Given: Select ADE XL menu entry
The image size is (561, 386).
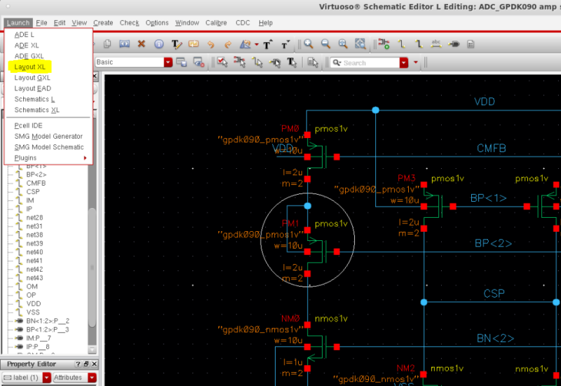Looking at the screenshot, I should pyautogui.click(x=27, y=46).
